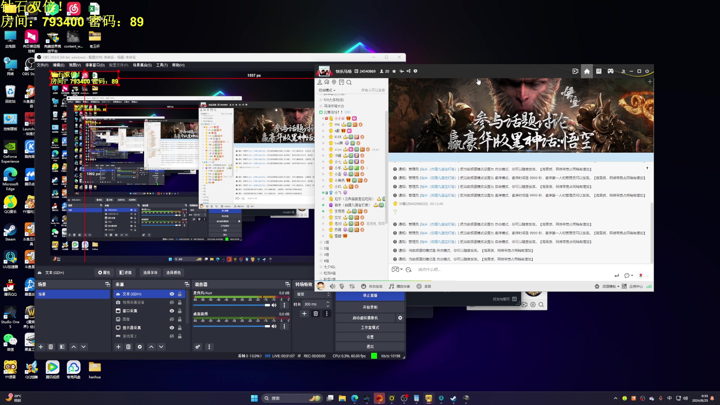The image size is (720, 405).
Task: Open 渐变 transition type dropdown
Action: [313, 294]
